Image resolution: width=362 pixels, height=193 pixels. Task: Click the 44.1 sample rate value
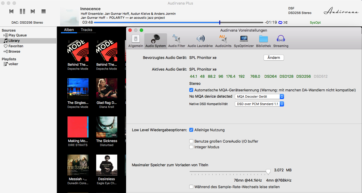pos(194,76)
